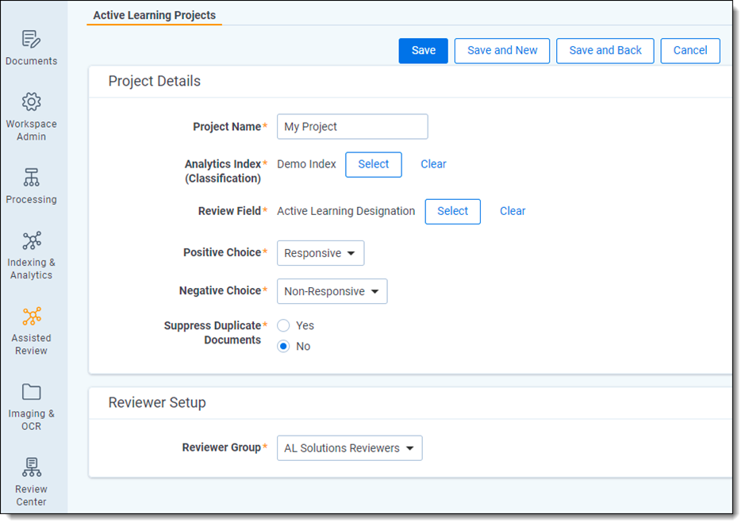Switch to the Active Learning Projects tab

[153, 15]
